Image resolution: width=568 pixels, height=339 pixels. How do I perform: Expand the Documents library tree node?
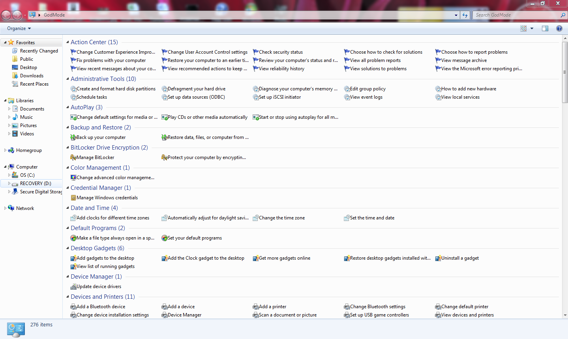point(9,109)
